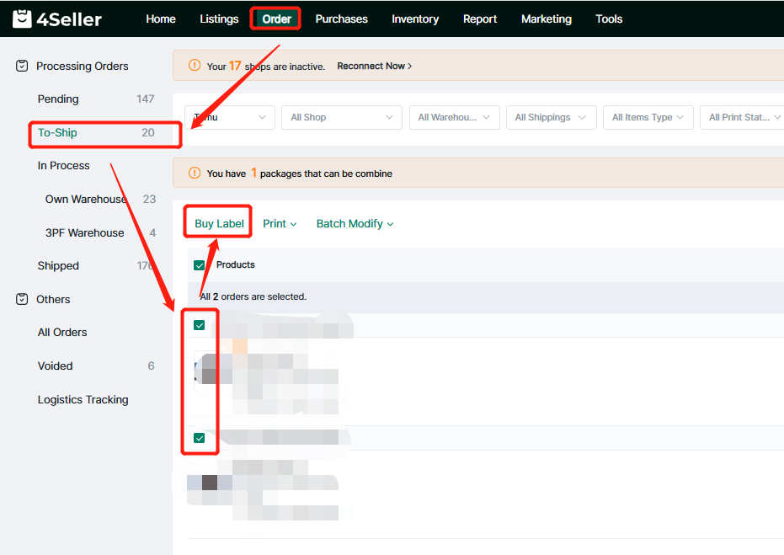Click the Processing Orders clipboard icon

tap(23, 66)
